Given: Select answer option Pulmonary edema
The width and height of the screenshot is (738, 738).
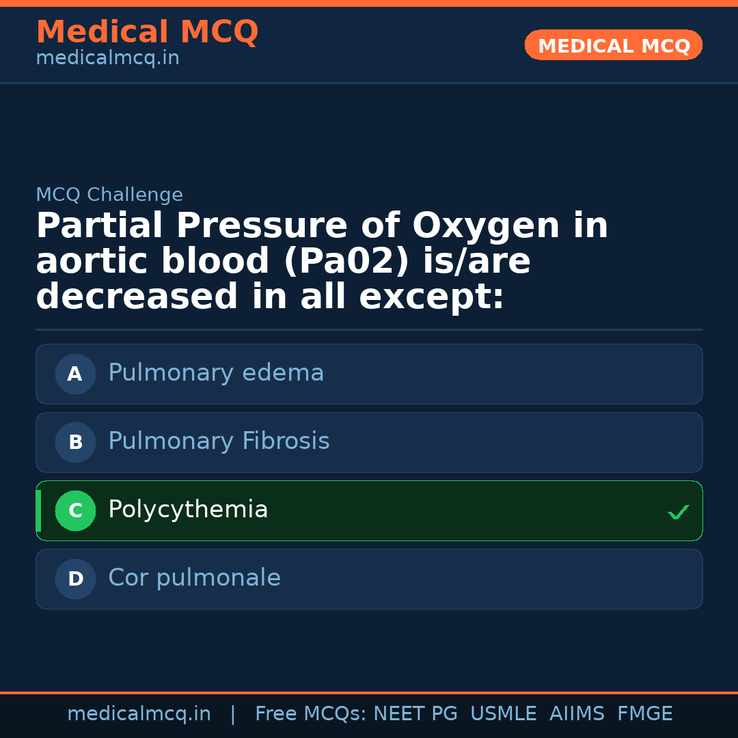Looking at the screenshot, I should point(369,374).
